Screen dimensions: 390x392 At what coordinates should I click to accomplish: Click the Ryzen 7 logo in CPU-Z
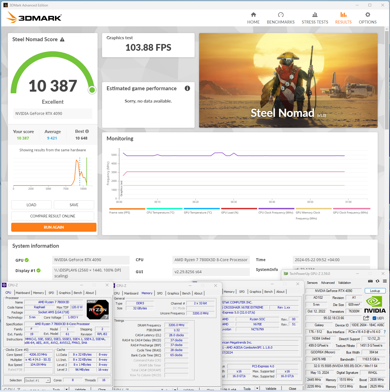click(x=98, y=310)
